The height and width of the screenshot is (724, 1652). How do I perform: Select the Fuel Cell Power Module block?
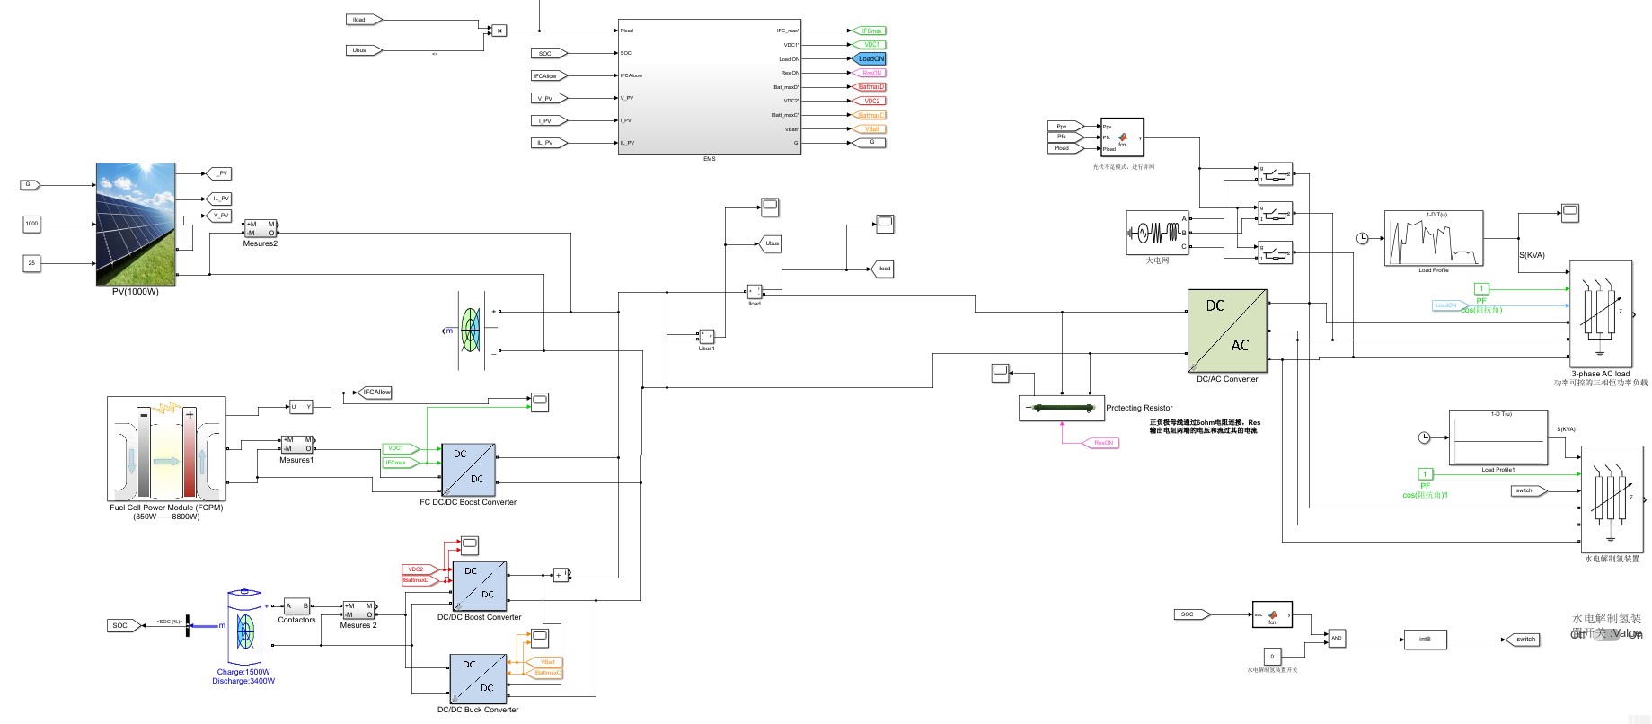tap(166, 448)
